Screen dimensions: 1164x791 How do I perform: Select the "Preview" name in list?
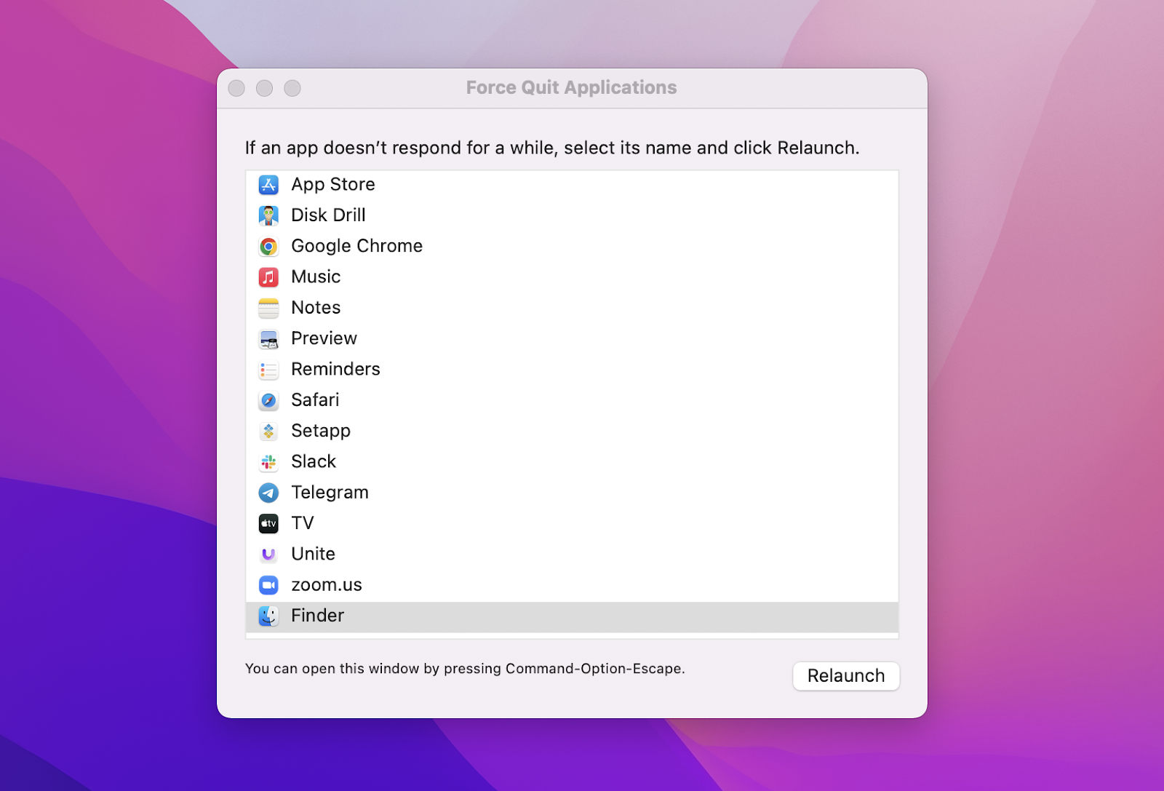pyautogui.click(x=324, y=339)
